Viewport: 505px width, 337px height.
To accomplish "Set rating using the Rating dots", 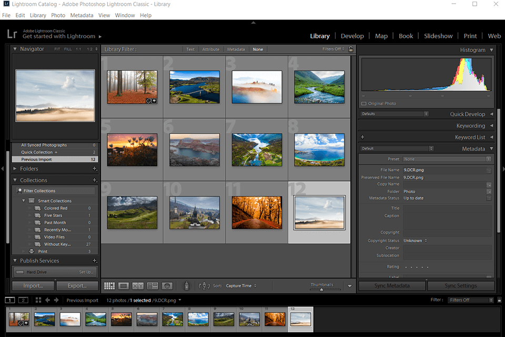I will pyautogui.click(x=417, y=267).
